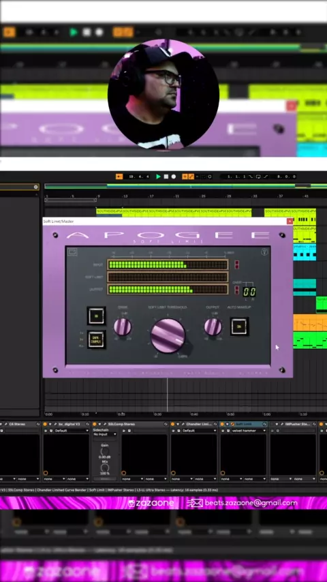Click the SSLComp Mix knob
This screenshot has width=327, height=582.
(105, 468)
